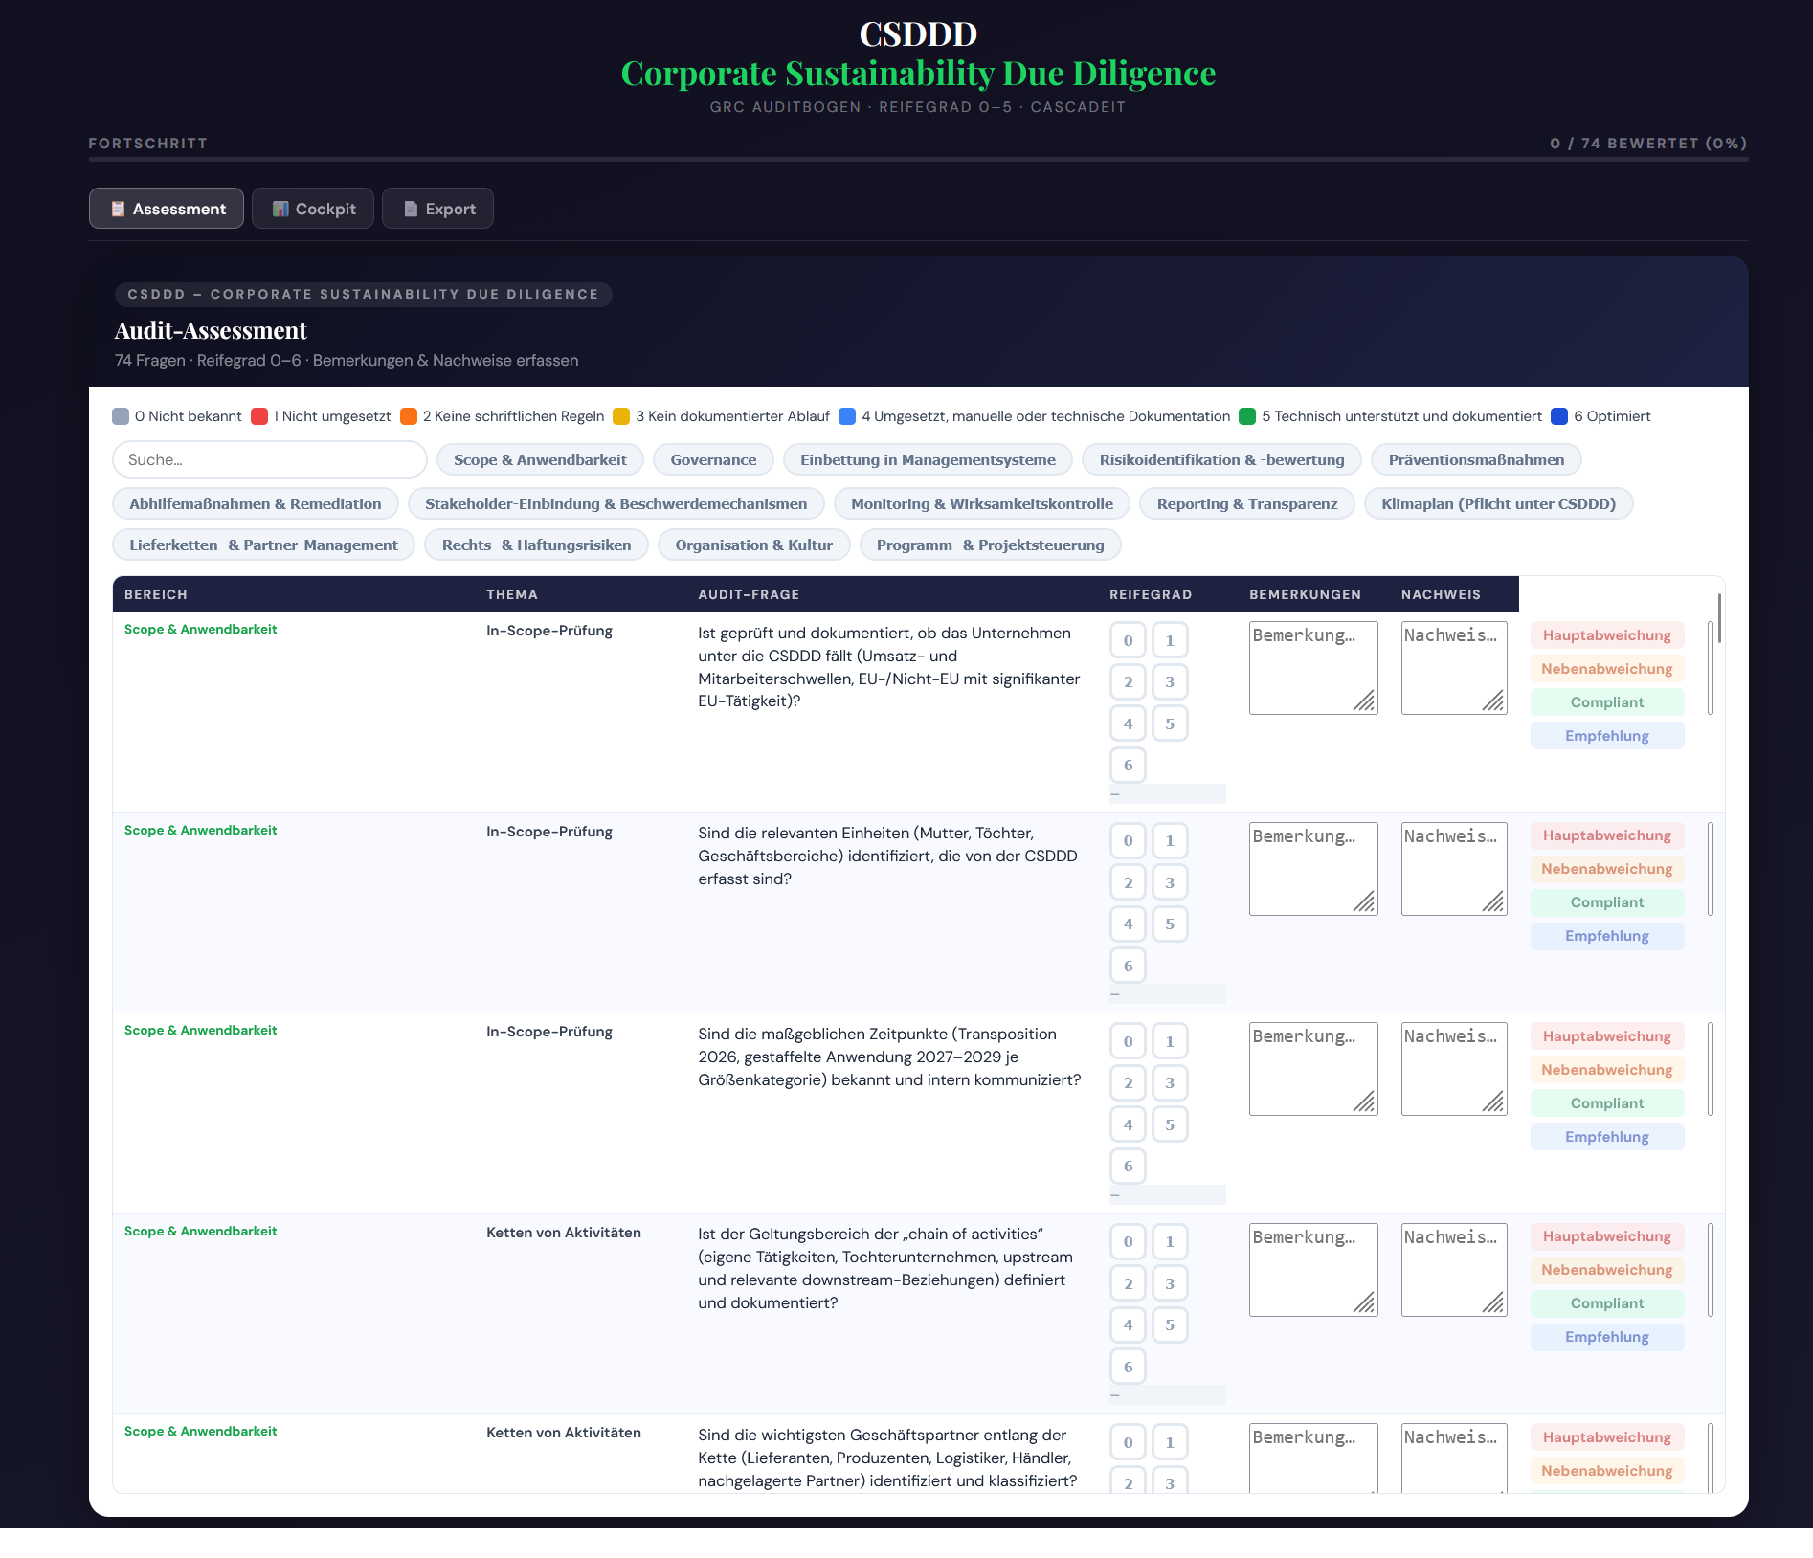Select Reifegrad 1 for 'relevanten Einheiten' question
1813x1558 pixels.
[x=1170, y=841]
